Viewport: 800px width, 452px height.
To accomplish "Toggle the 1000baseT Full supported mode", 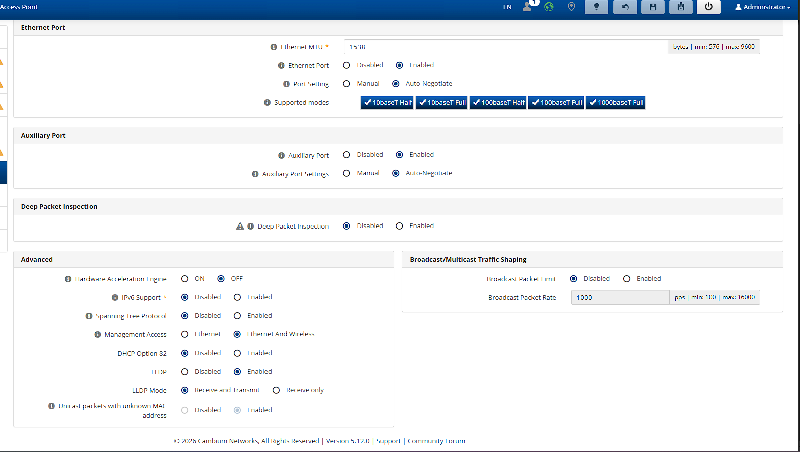I will [x=615, y=102].
